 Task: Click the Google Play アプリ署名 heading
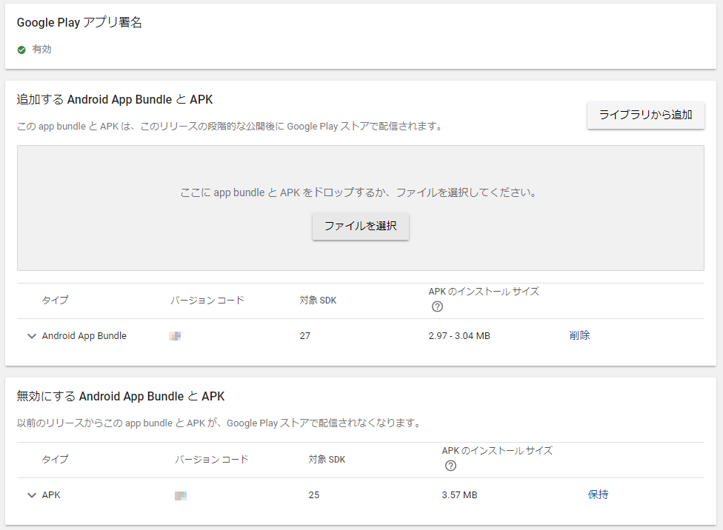tap(79, 22)
